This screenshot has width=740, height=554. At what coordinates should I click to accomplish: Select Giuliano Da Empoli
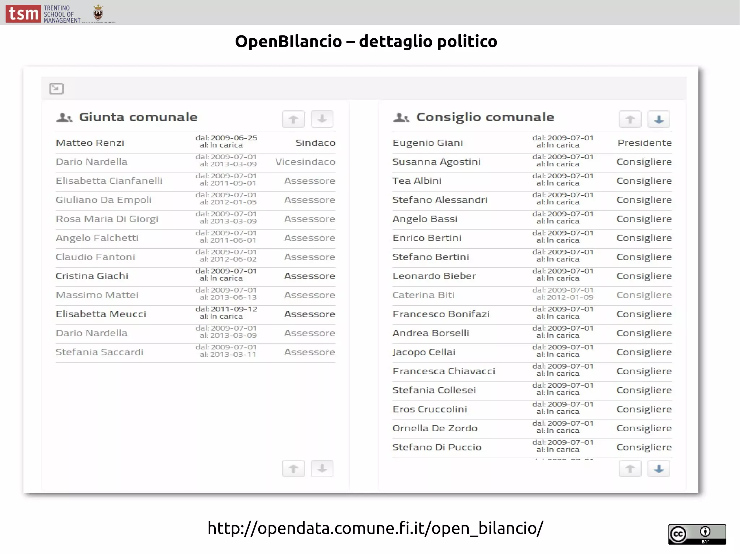coord(103,200)
